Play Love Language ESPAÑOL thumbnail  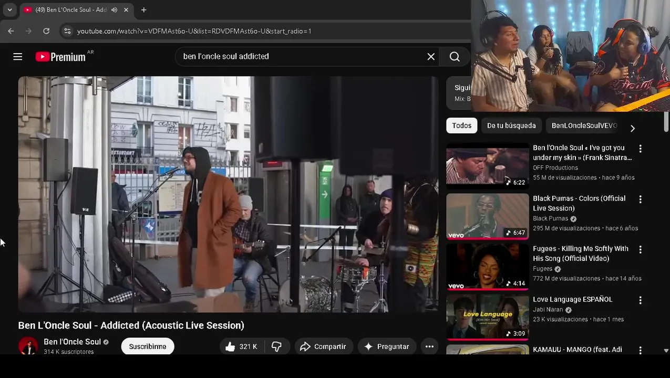[488, 317]
